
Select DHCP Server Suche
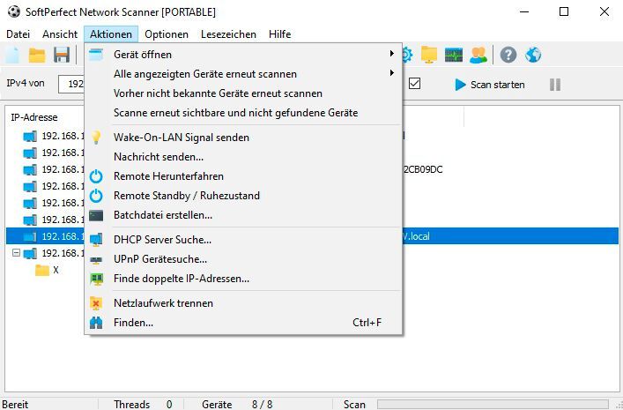[x=243, y=240]
